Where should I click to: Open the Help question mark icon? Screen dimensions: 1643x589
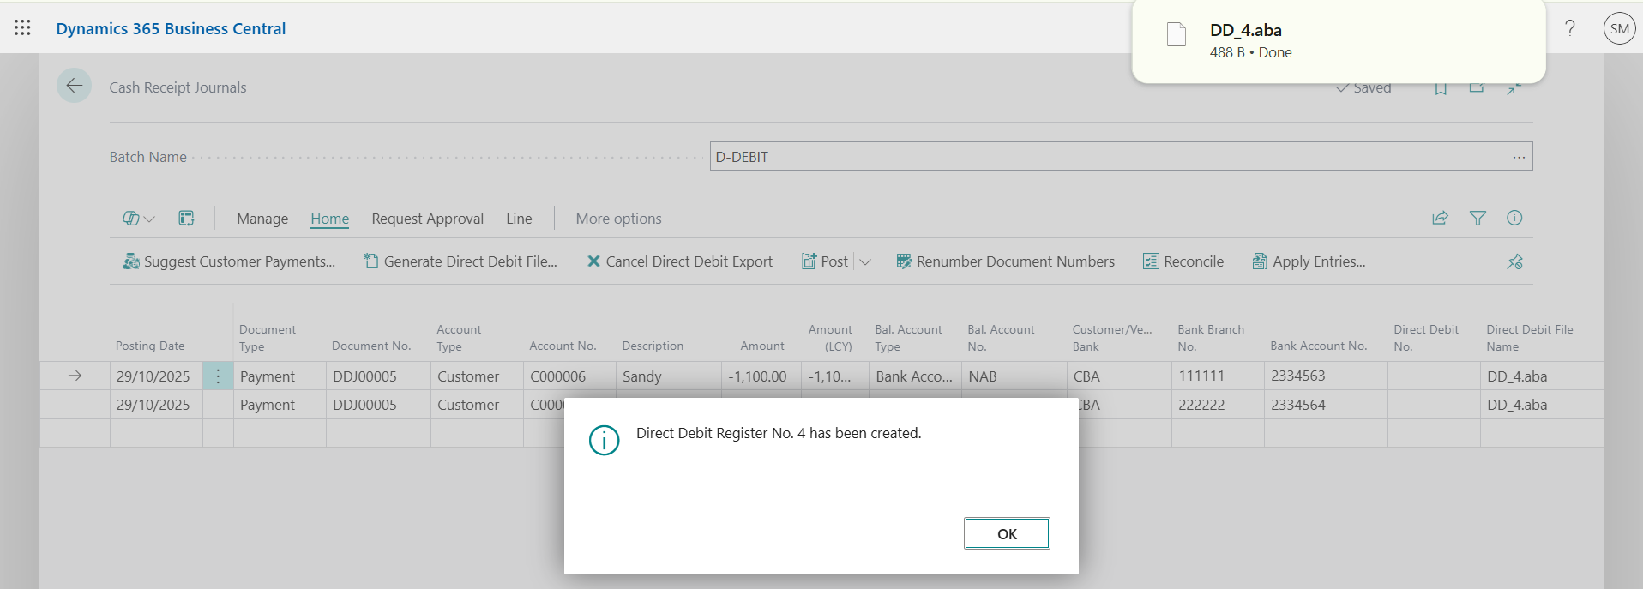click(1570, 28)
